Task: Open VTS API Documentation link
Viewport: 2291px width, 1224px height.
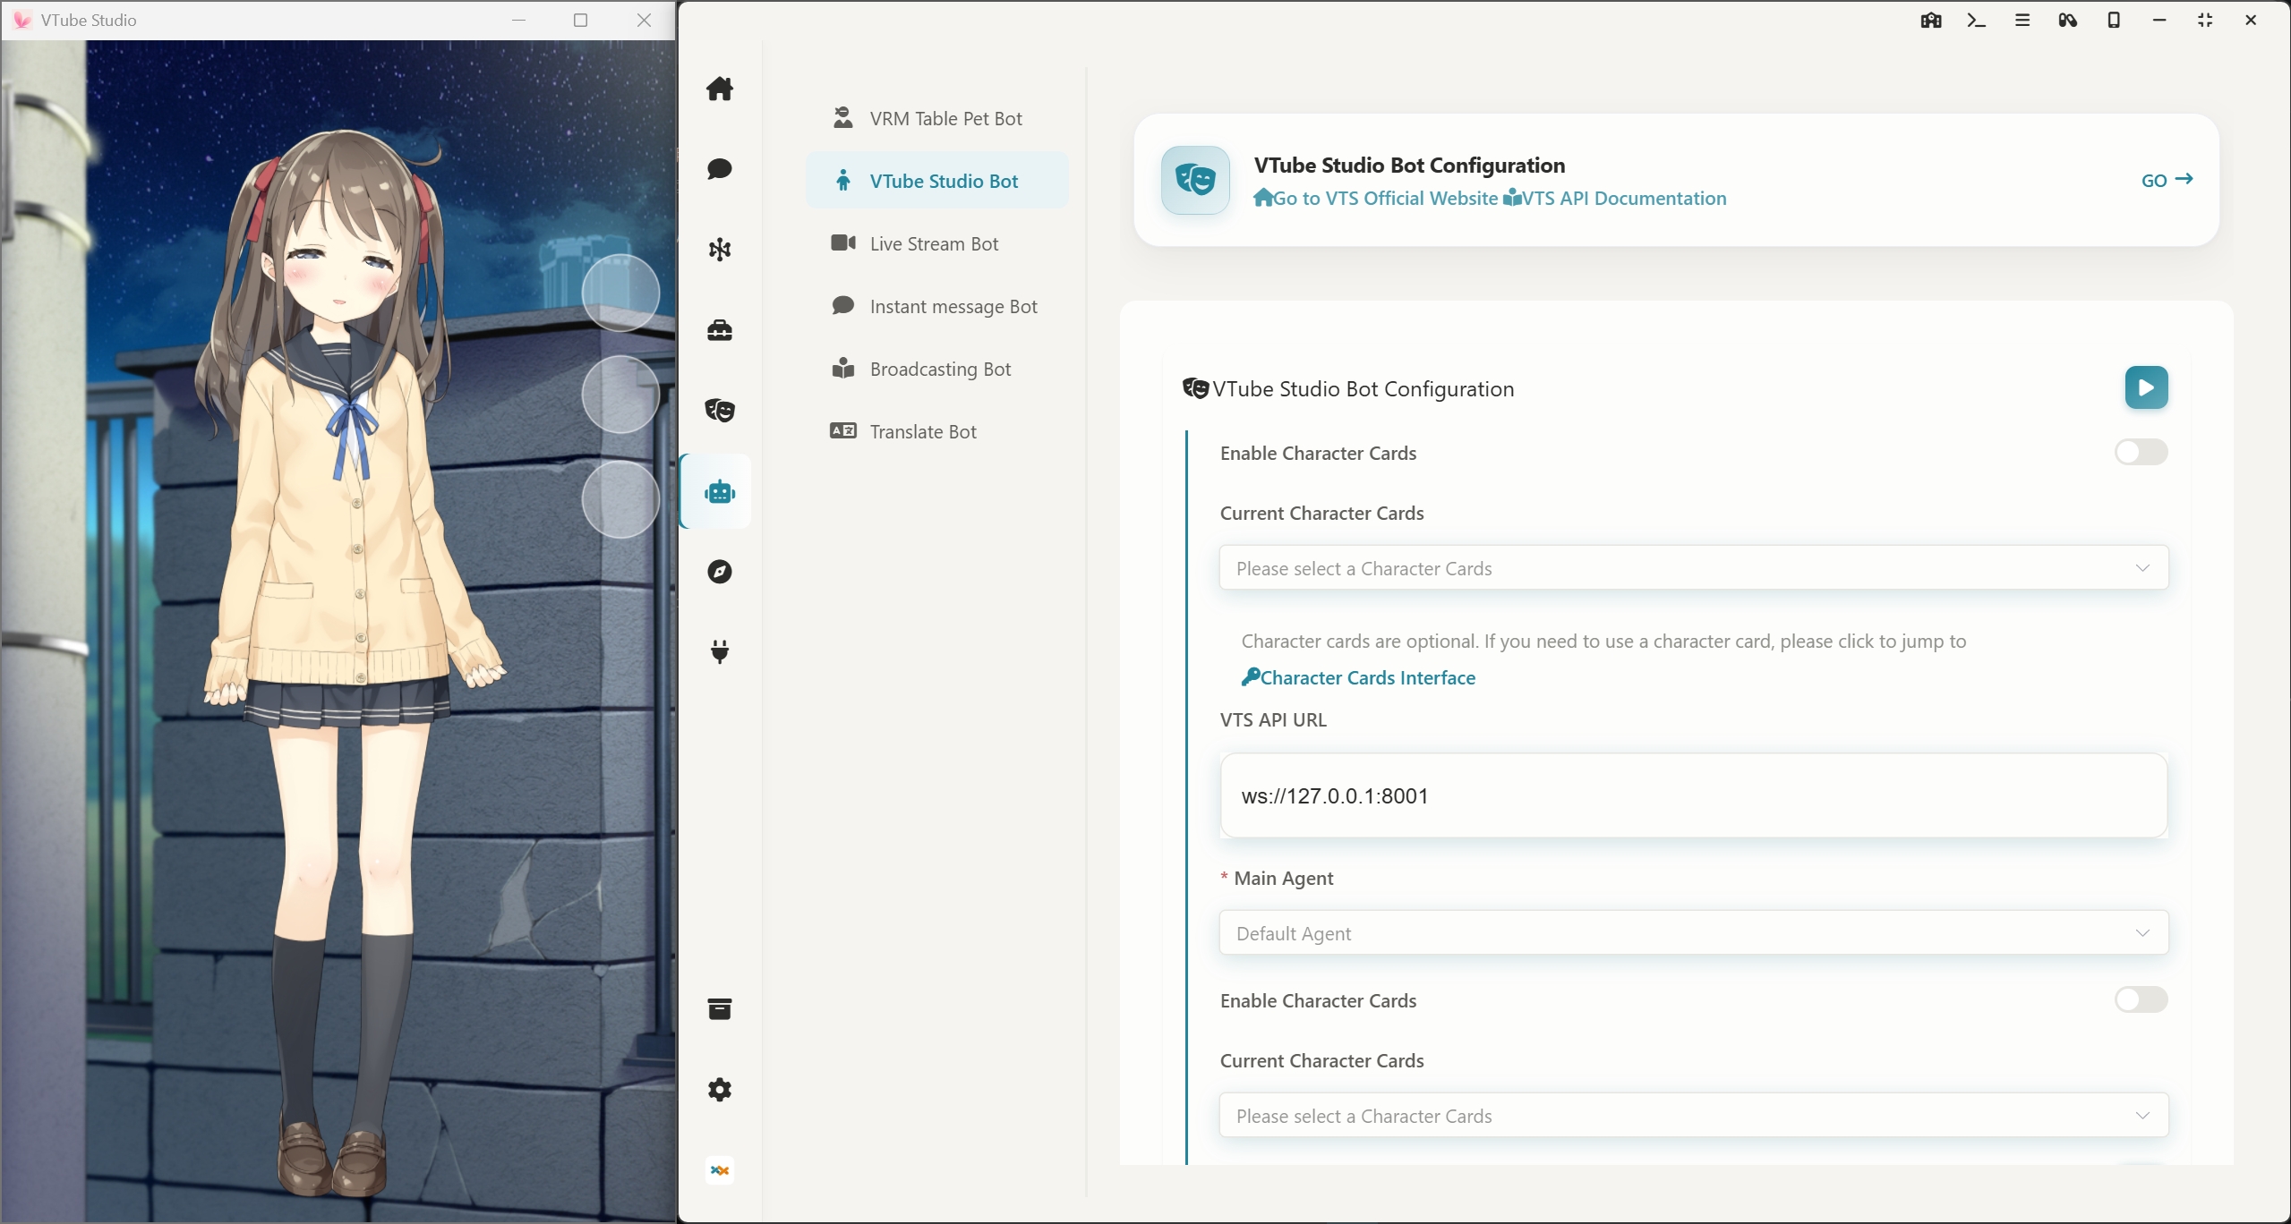Action: tap(1615, 199)
